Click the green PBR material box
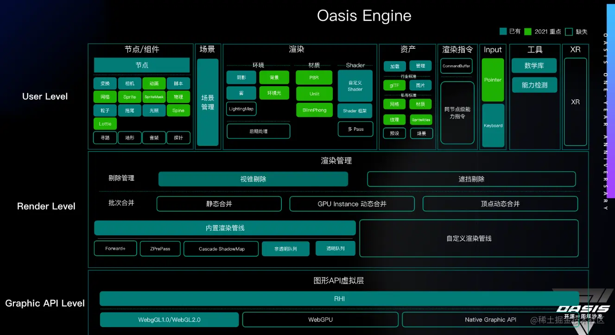 click(x=314, y=78)
